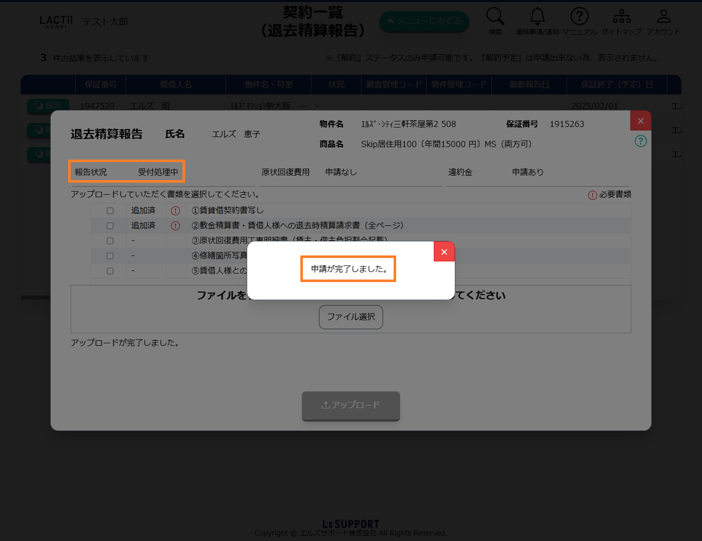Click the LACTii KANRI logo
702x541 pixels.
[56, 22]
